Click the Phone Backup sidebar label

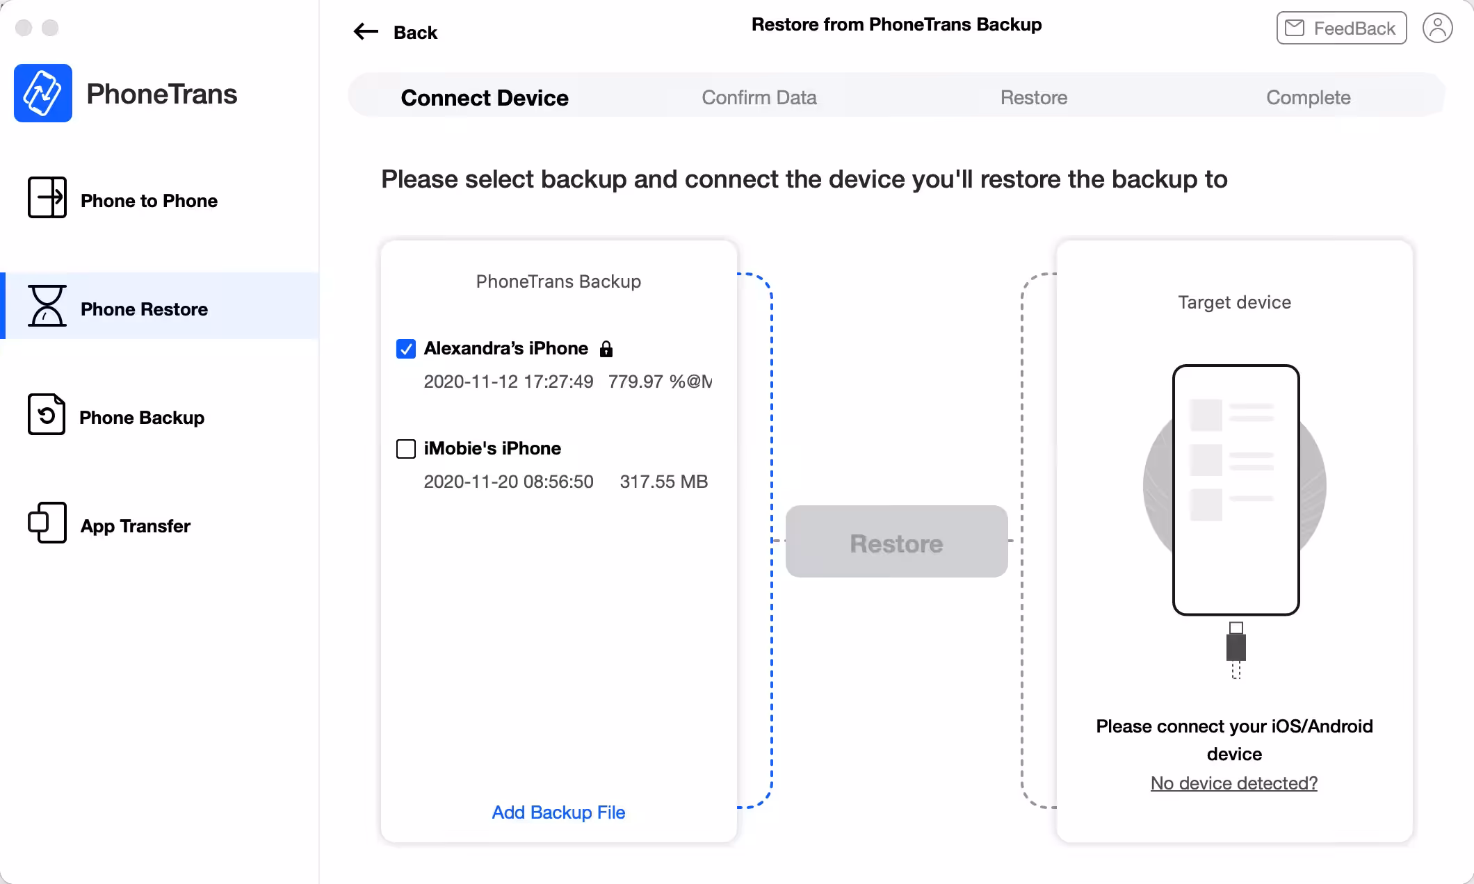pos(142,418)
